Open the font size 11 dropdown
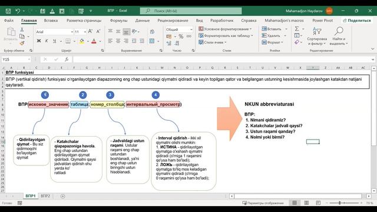 point(85,32)
